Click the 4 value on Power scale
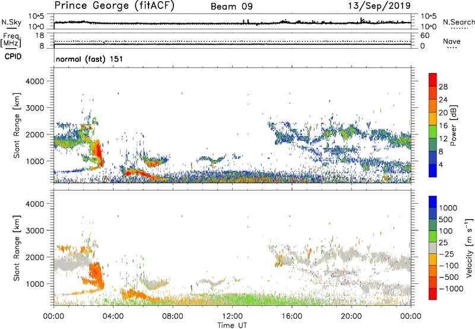Viewport: 475px width, 329px height. click(441, 164)
